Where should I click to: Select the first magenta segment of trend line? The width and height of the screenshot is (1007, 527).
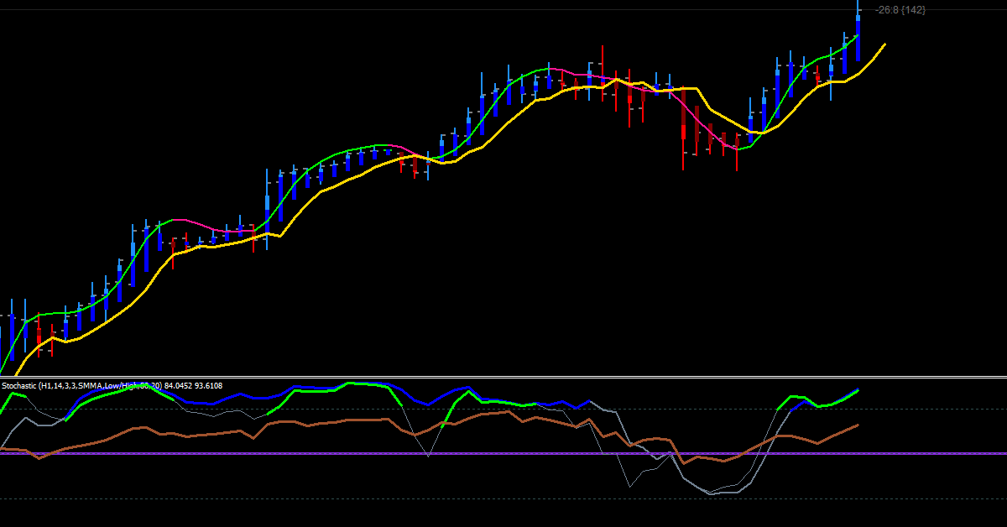pos(201,225)
